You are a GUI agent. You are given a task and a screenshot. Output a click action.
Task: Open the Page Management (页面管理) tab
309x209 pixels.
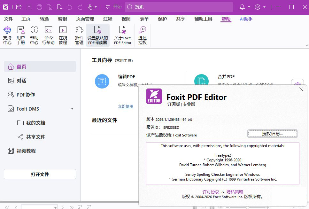pos(85,19)
